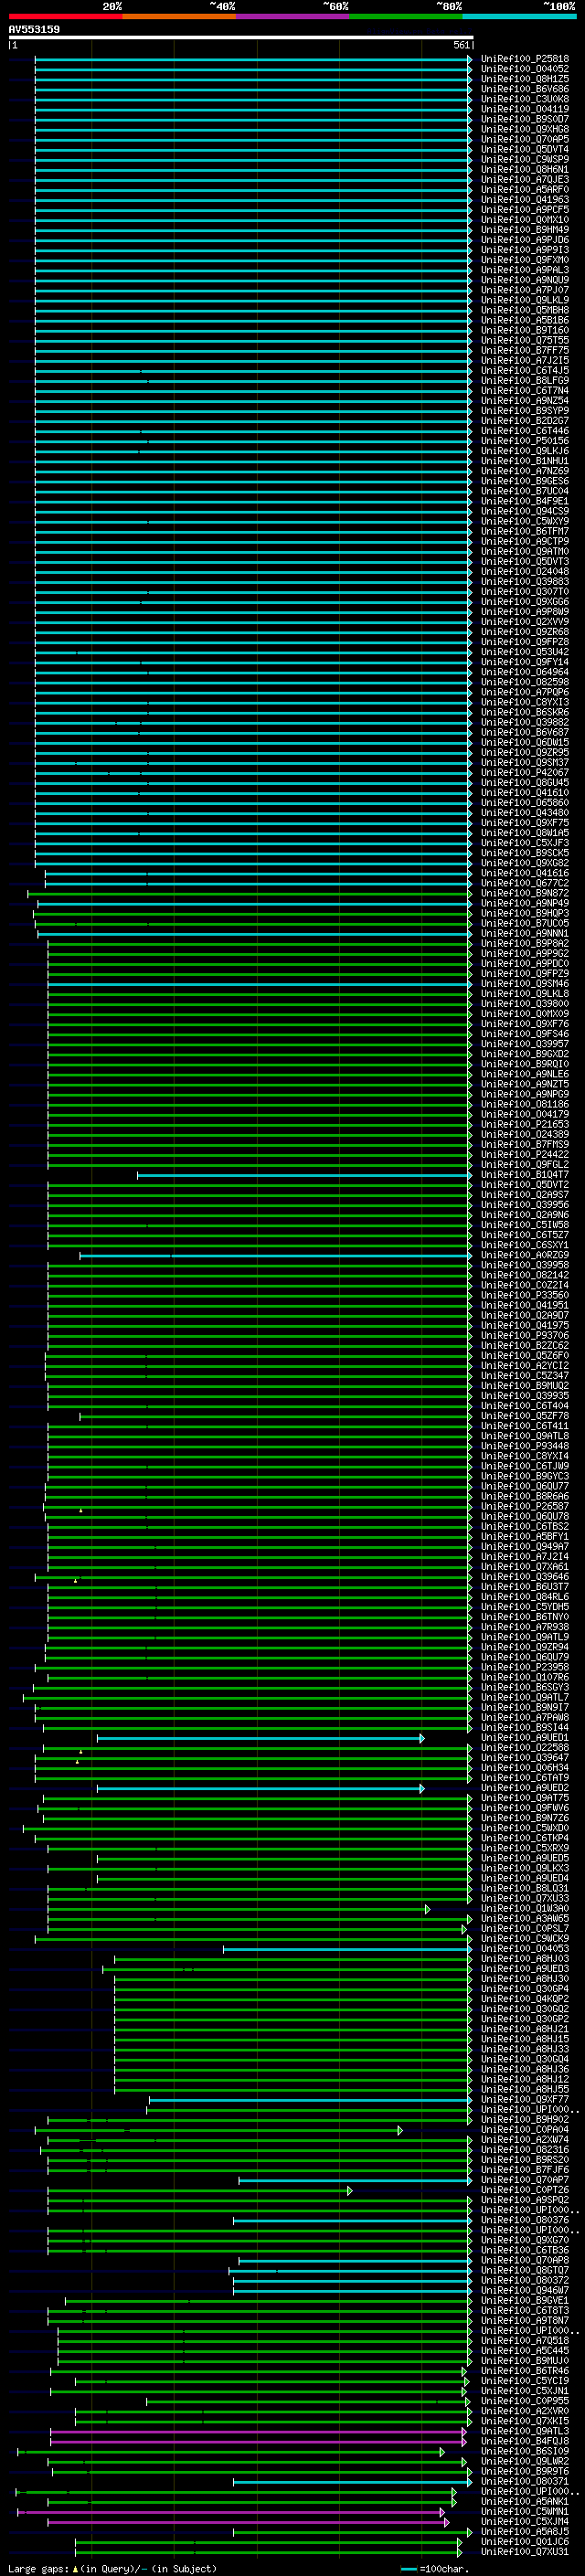Screen dimensions: 585x2576
Task: Open hit UniRef100_C0PT26
Action: click(x=525, y=2190)
